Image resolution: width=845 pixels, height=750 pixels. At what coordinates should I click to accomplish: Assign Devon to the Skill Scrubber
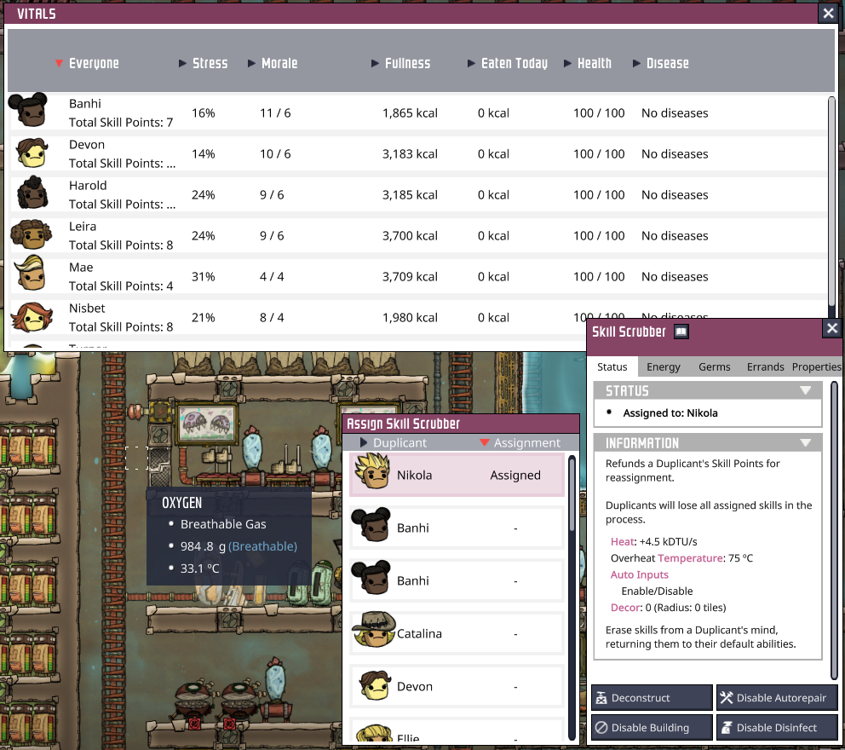point(457,686)
